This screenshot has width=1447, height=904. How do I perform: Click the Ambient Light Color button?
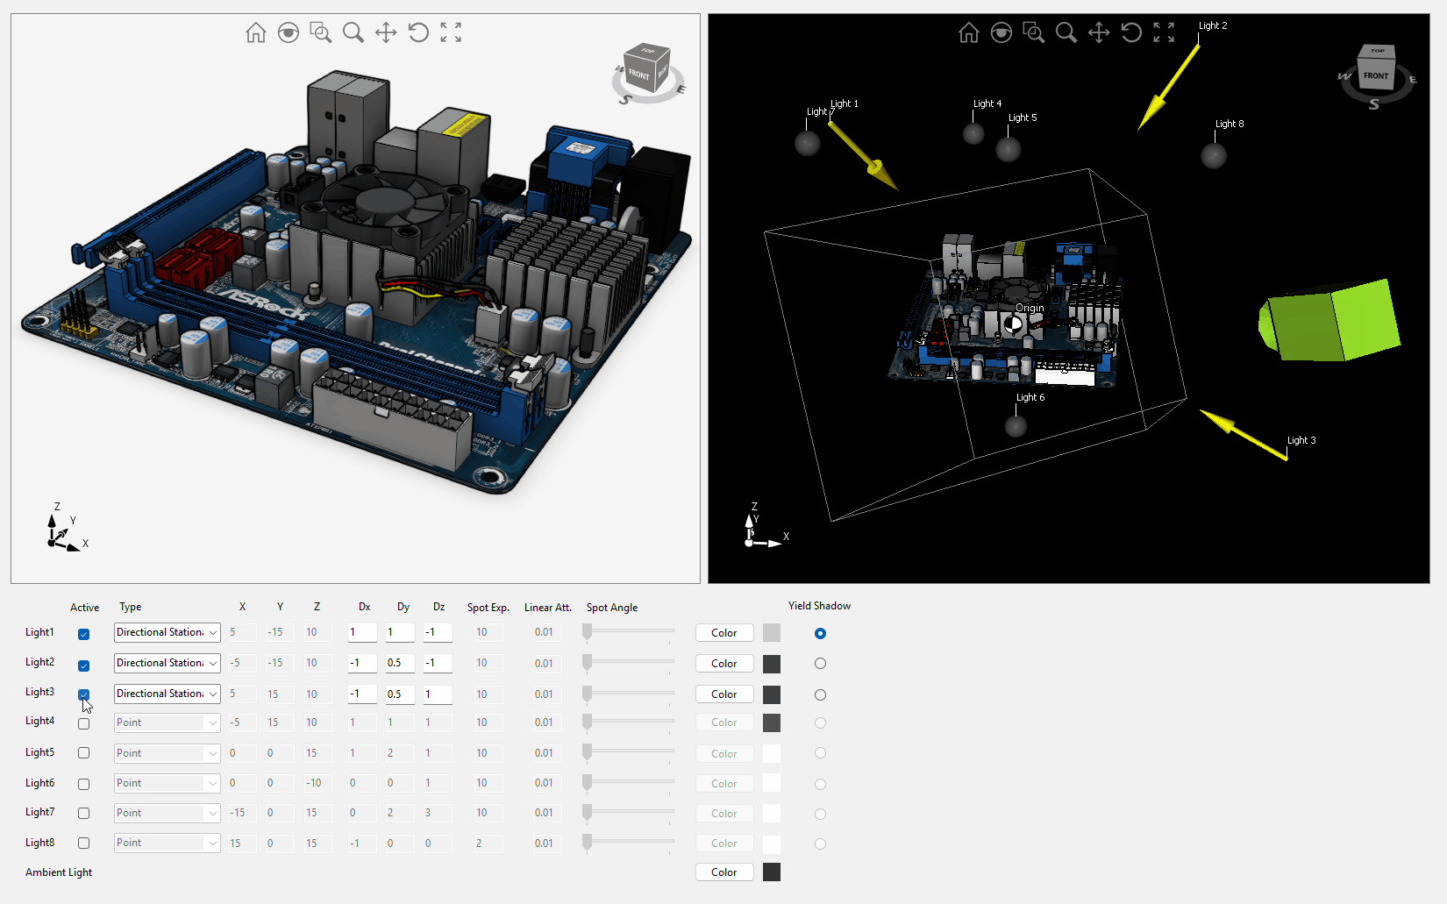(x=723, y=872)
